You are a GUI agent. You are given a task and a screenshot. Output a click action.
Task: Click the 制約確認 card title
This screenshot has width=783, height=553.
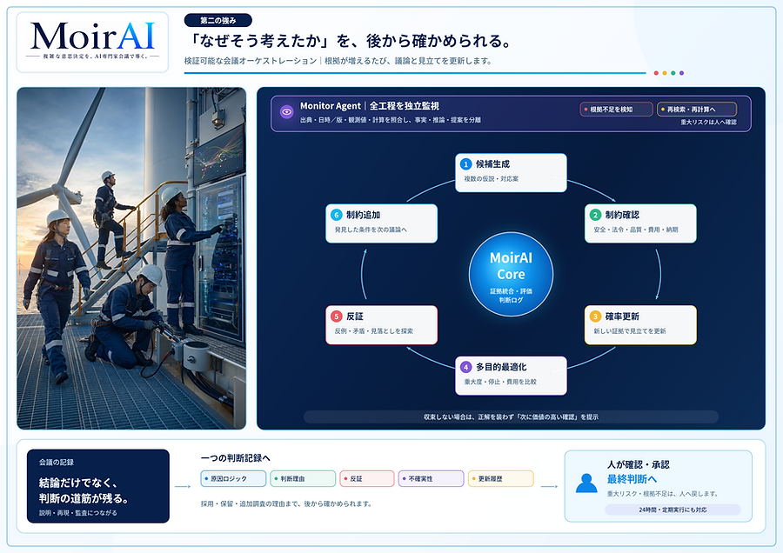coord(622,215)
